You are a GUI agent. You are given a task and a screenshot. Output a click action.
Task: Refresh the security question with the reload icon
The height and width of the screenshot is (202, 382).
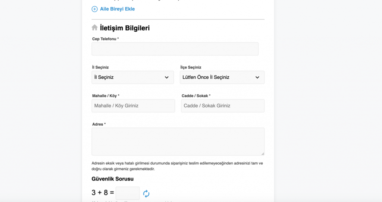(146, 193)
